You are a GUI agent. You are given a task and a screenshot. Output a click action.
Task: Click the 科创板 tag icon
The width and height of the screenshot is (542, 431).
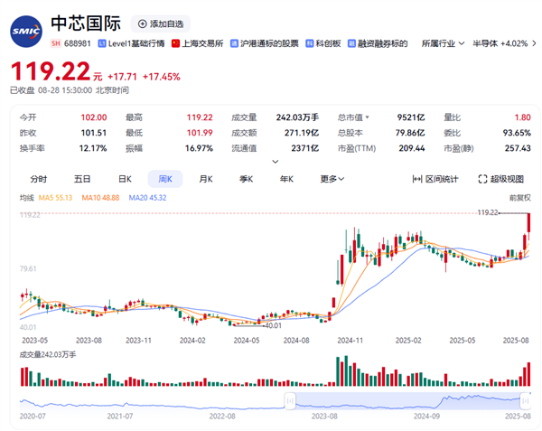click(309, 43)
